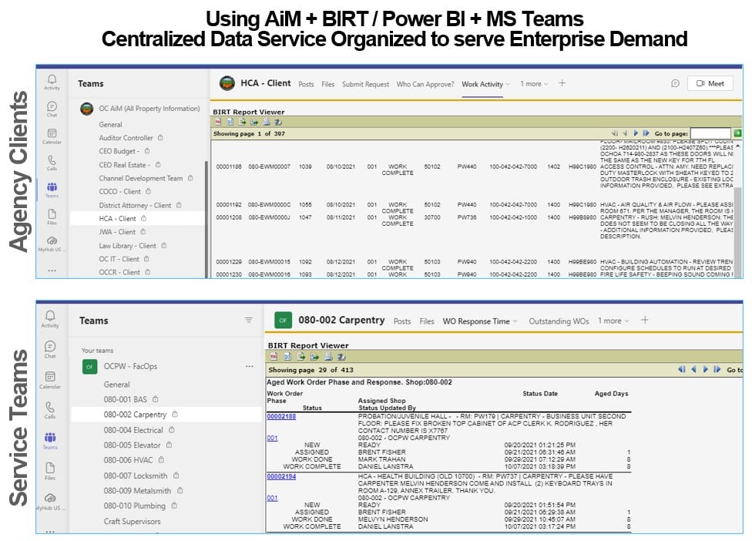Open MyHub app in the Agency Clients window
The image size is (752, 541).
coord(52,244)
